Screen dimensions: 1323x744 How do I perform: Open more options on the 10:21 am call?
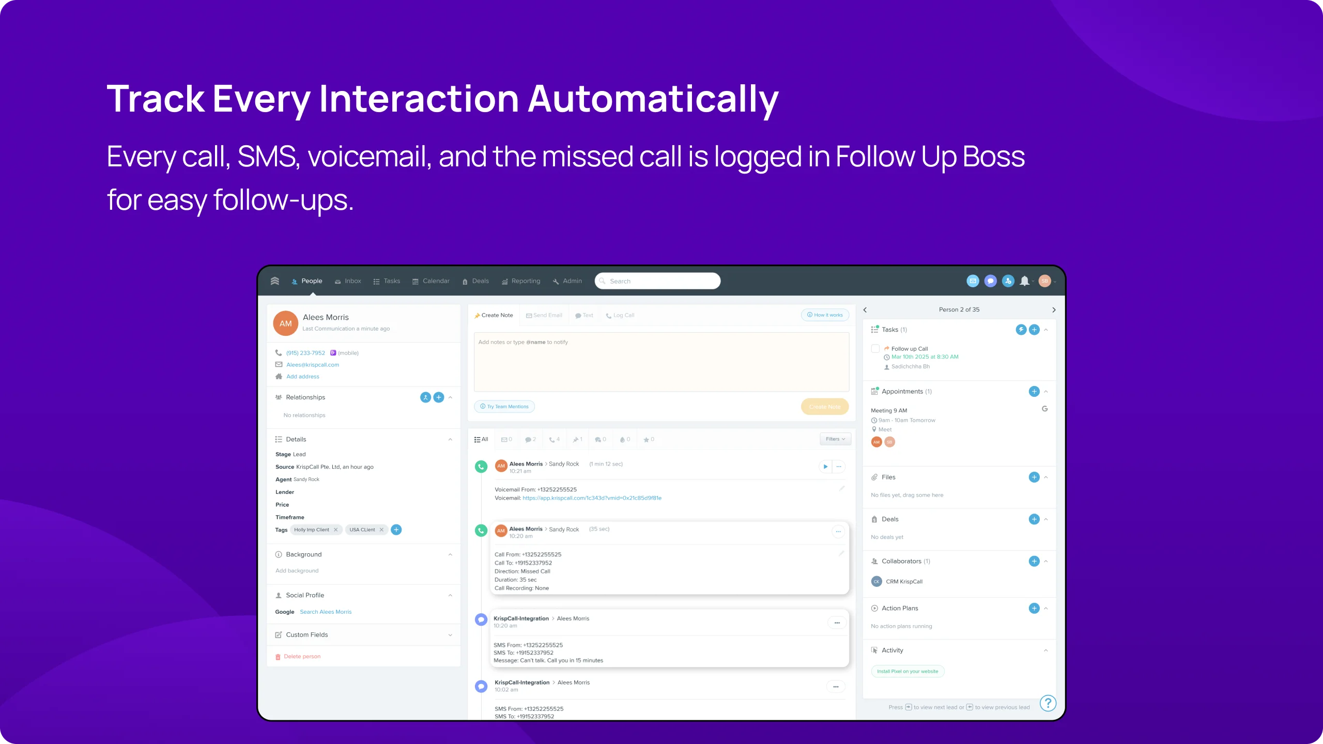point(839,467)
